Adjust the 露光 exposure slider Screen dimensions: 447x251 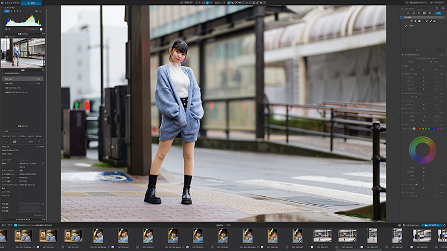click(x=424, y=69)
